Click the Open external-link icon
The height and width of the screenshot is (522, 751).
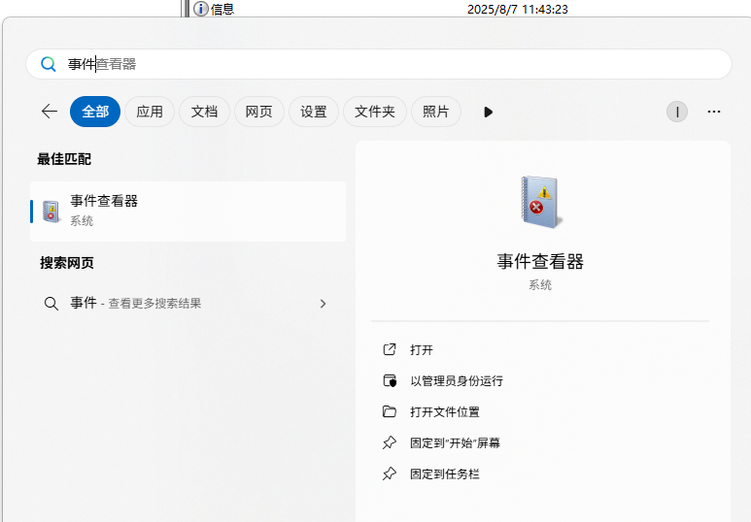(390, 349)
